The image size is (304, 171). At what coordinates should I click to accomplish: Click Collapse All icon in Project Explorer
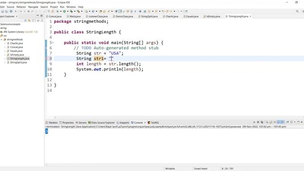coord(25,20)
